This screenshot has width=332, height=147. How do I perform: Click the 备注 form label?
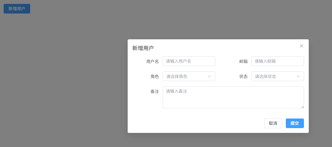pos(155,91)
